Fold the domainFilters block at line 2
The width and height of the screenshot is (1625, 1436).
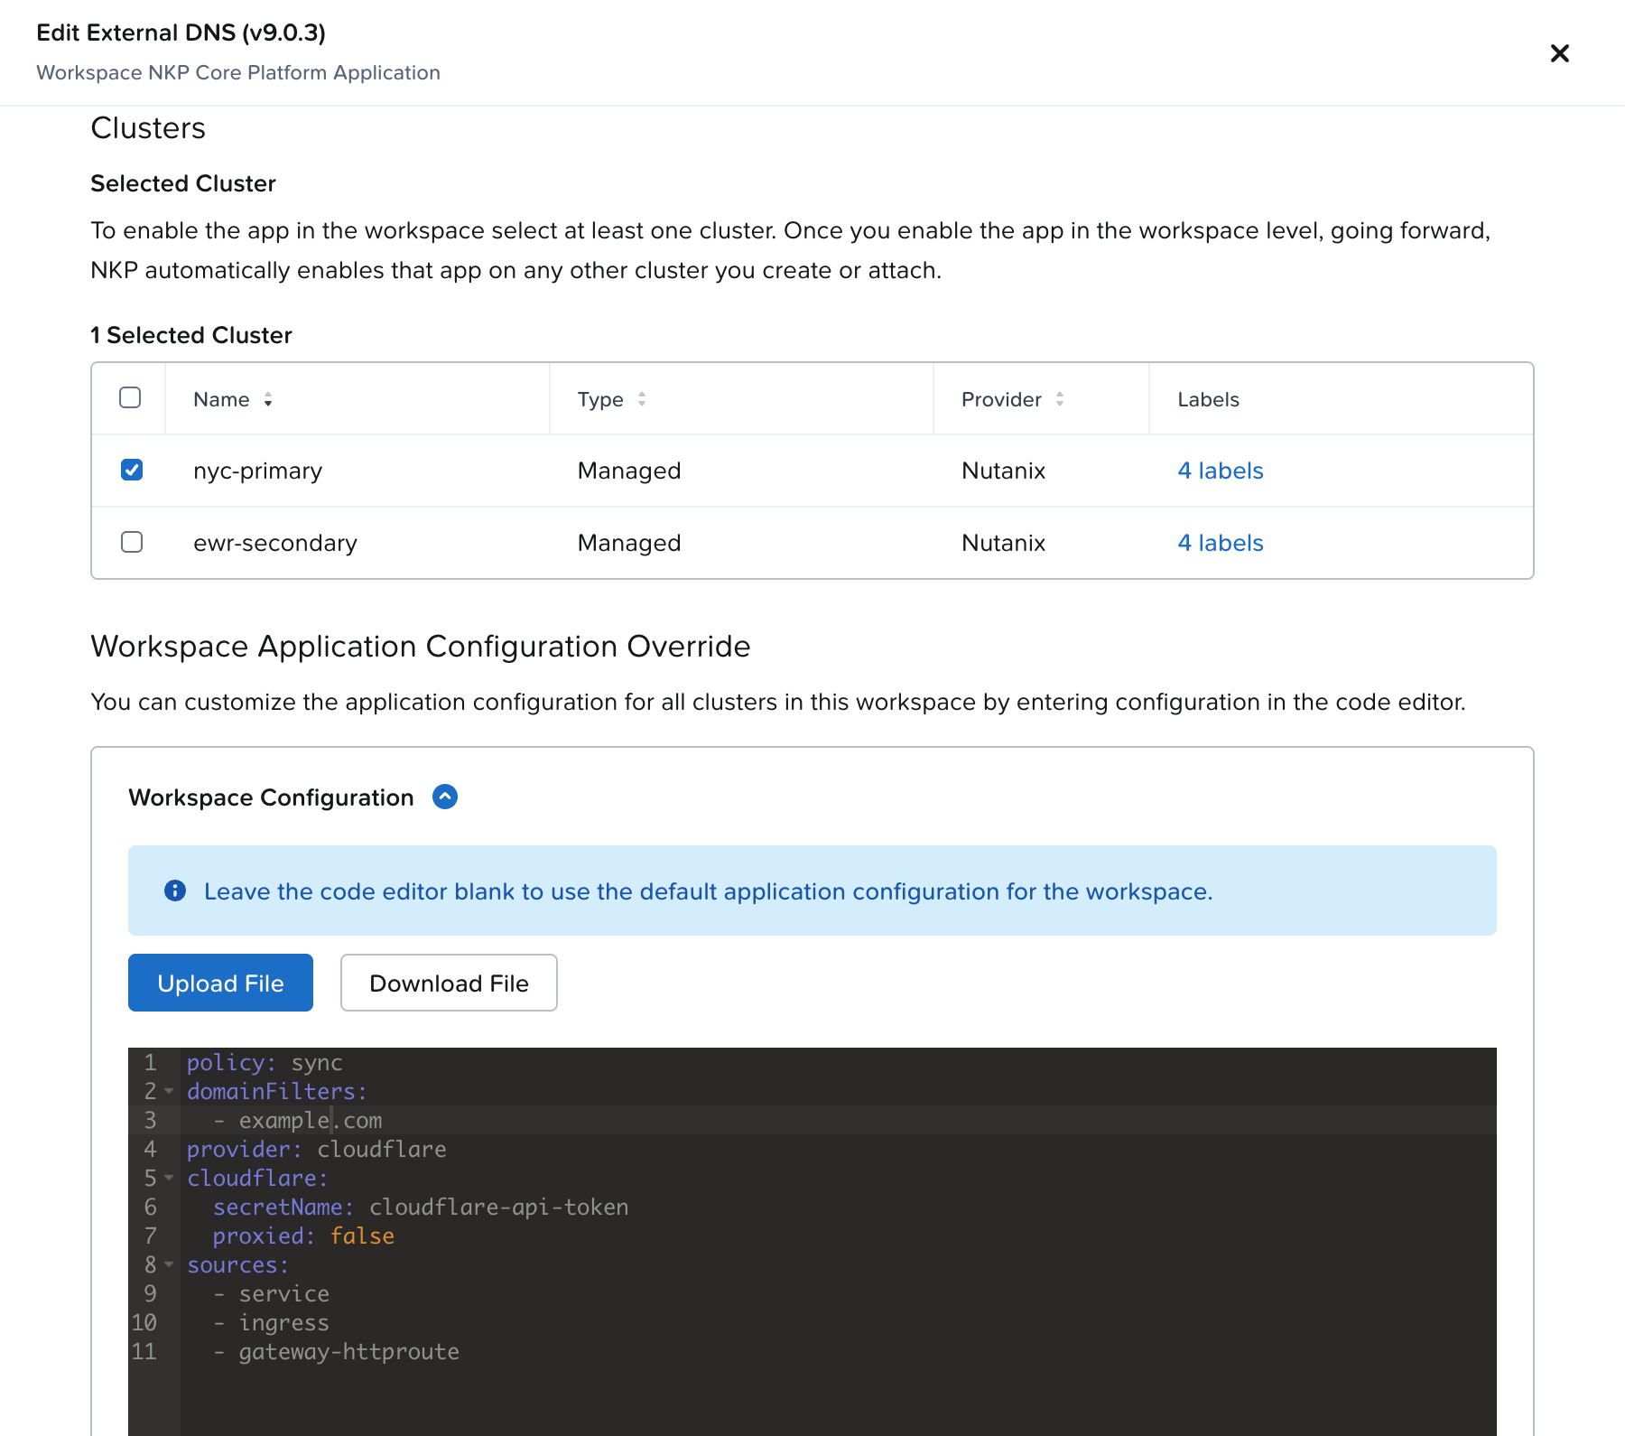click(x=169, y=1091)
